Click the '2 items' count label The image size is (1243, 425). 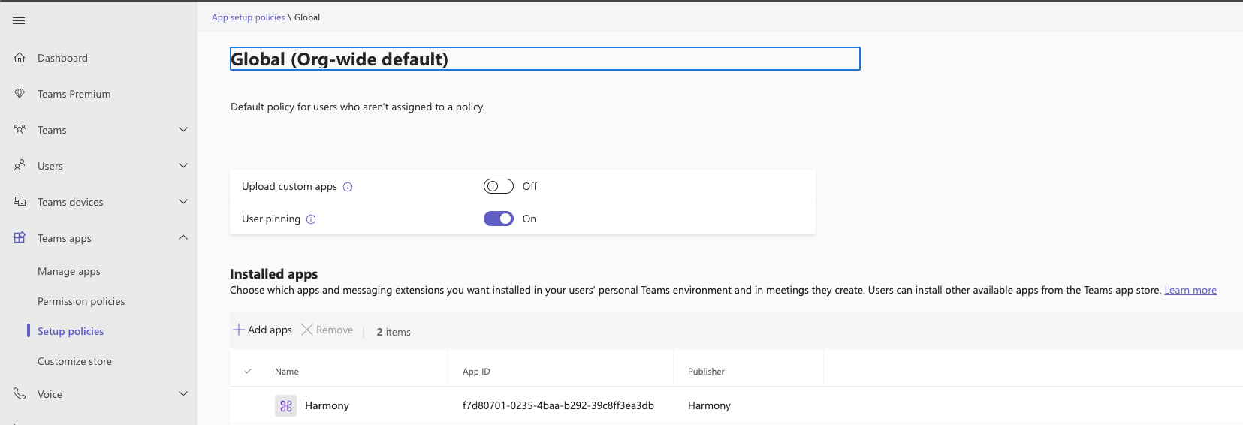[x=394, y=332]
